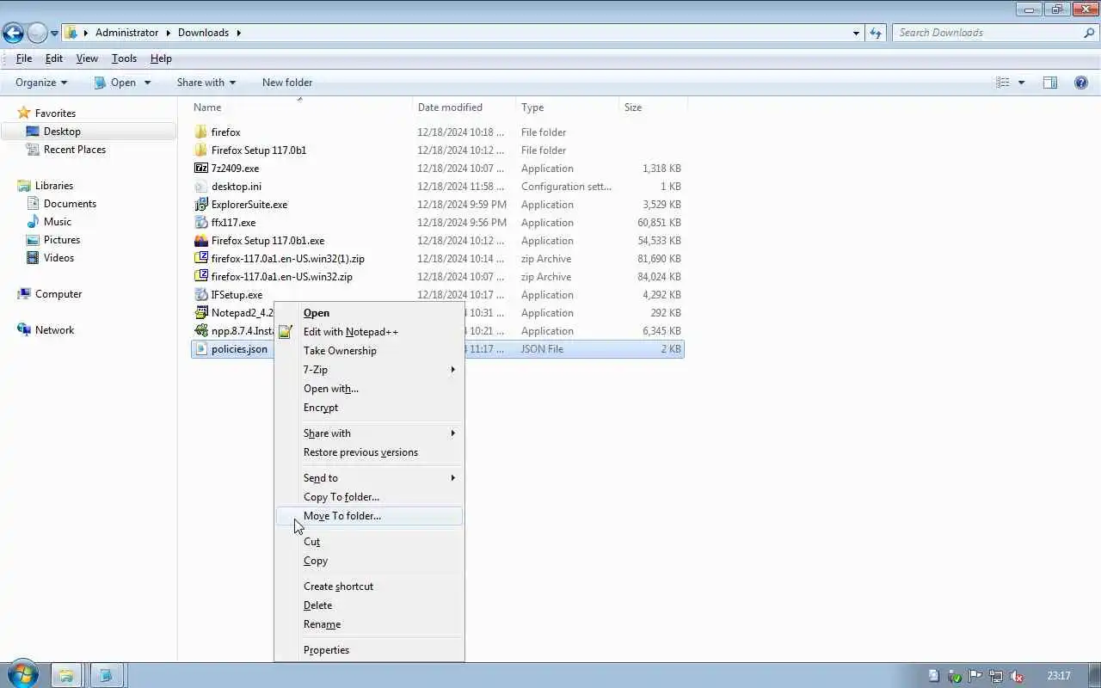
Task: Select the desktop.ini file icon
Action: click(201, 187)
